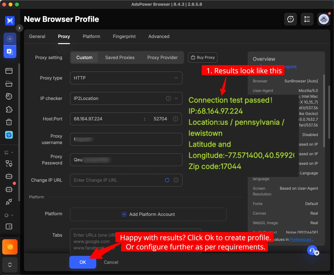
Task: Open the blue sync app icon
Action: click(9, 135)
